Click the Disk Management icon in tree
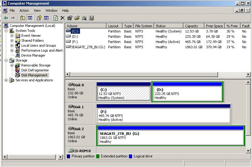Screen dimensions: 252x167 point(18,75)
